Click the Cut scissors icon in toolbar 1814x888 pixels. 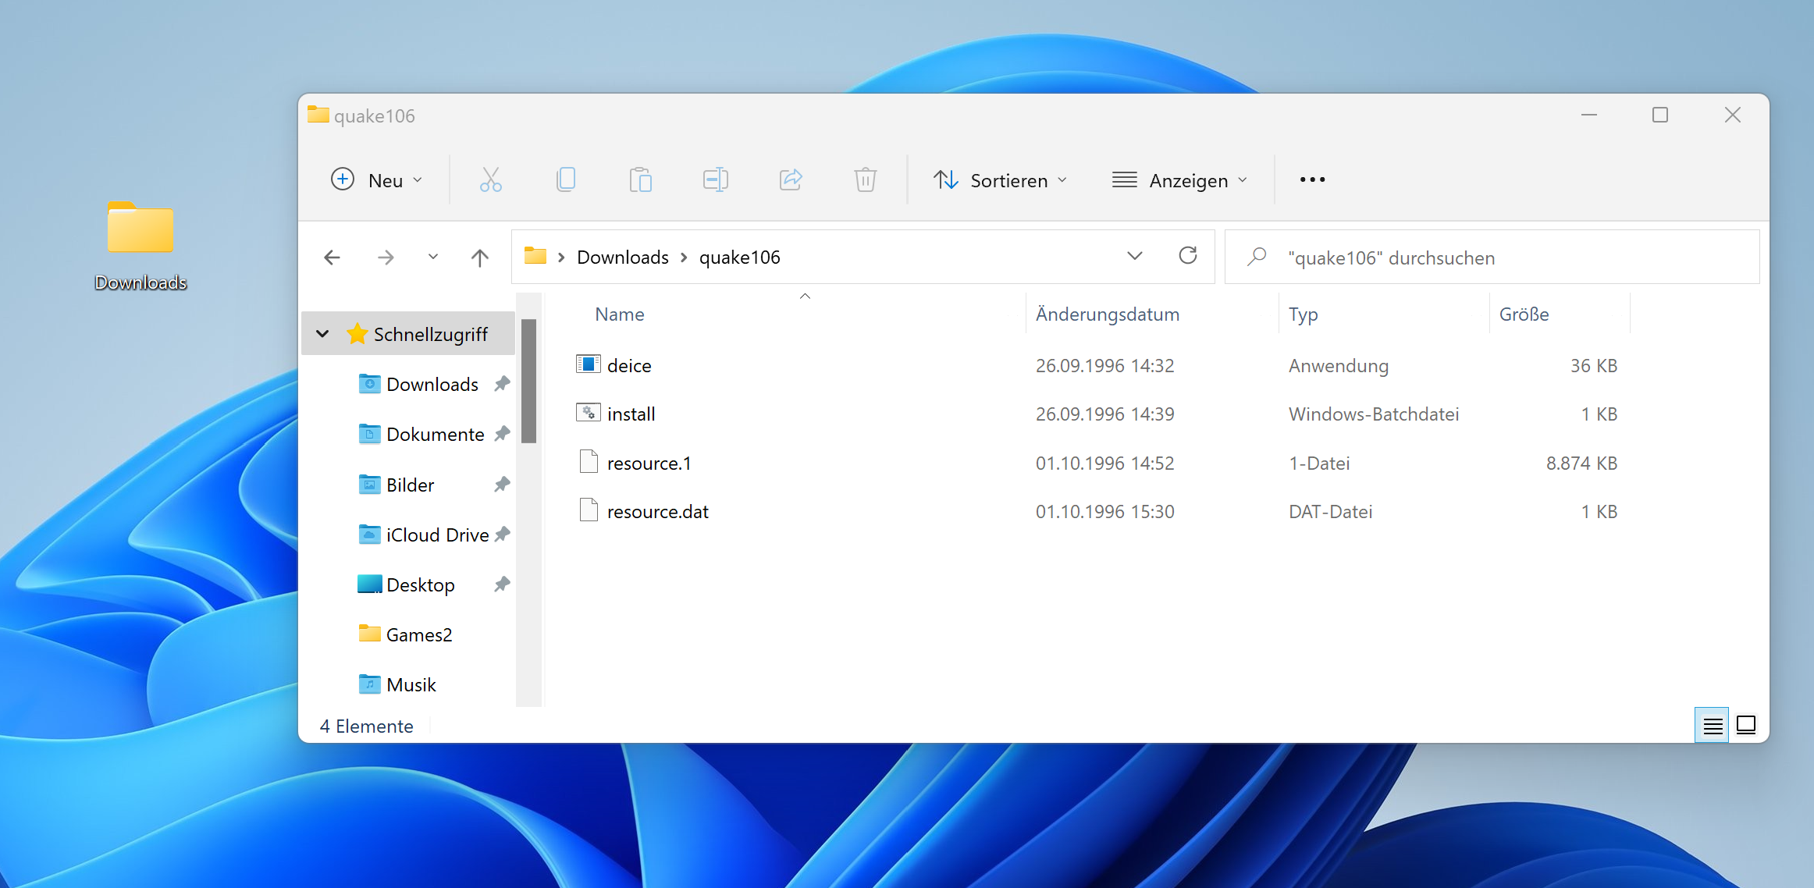(490, 180)
